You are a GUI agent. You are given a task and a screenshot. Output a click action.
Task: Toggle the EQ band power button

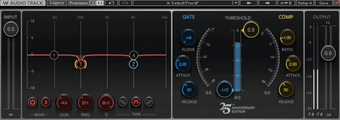click(33, 103)
